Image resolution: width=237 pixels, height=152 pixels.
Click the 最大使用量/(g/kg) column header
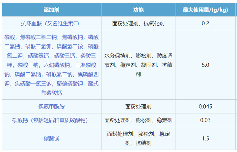[x=205, y=10]
